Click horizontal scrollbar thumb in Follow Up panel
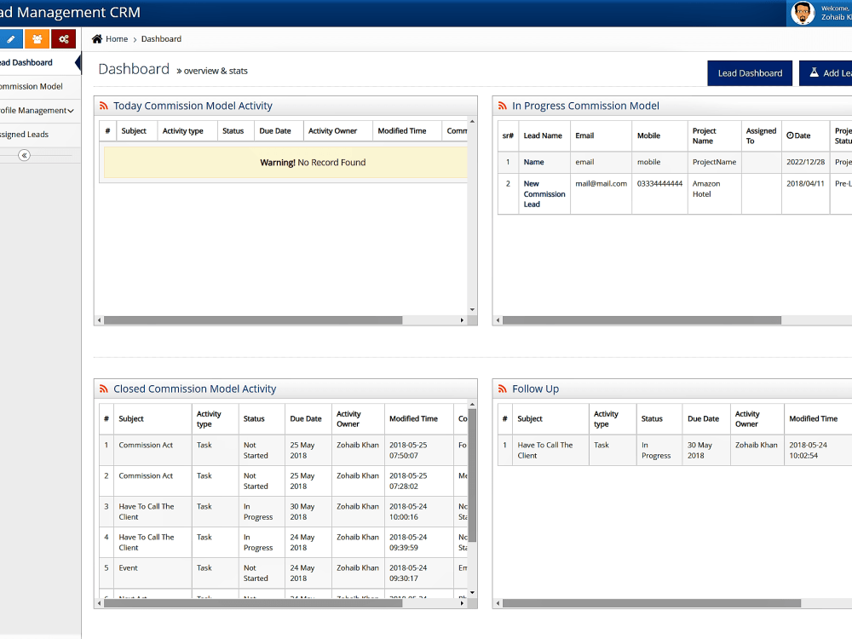Screen dimensions: 852x639 click(x=652, y=603)
